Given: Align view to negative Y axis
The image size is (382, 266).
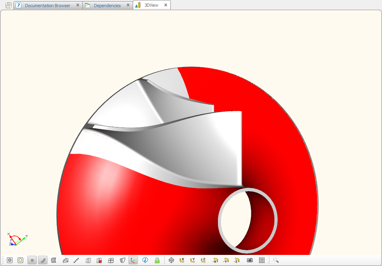Looking at the screenshot, I should click(x=226, y=260).
